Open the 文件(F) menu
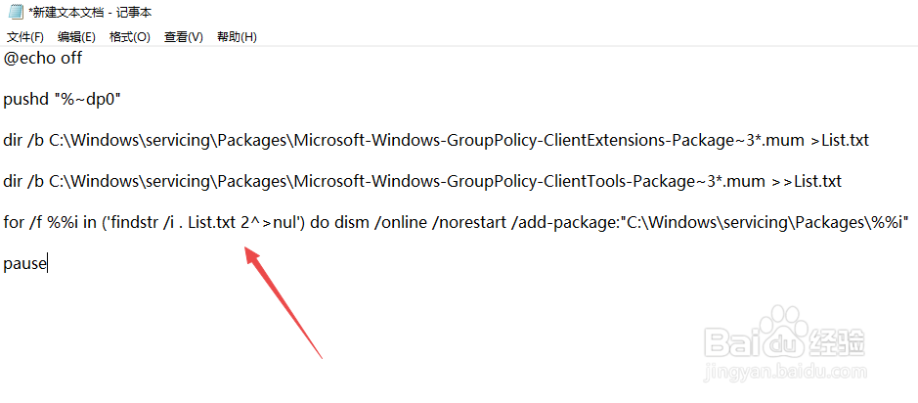Image resolution: width=918 pixels, height=403 pixels. pos(25,37)
